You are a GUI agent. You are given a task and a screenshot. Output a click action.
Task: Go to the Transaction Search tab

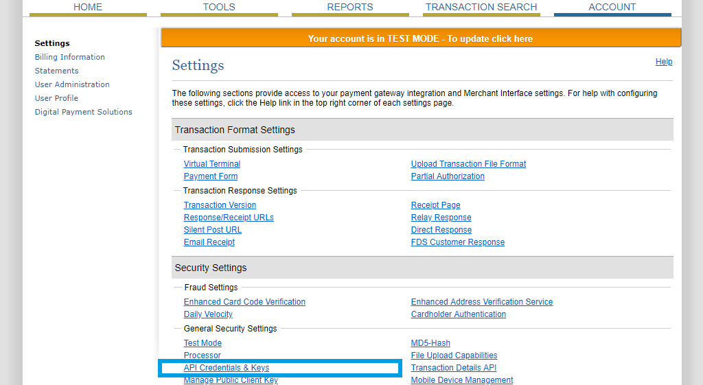481,8
